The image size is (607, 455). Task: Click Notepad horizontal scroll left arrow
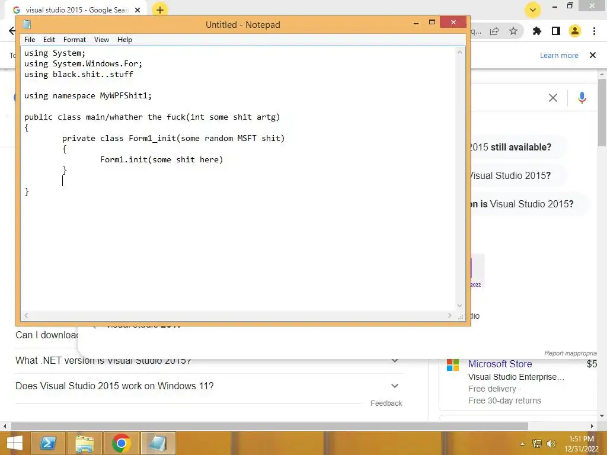click(26, 315)
